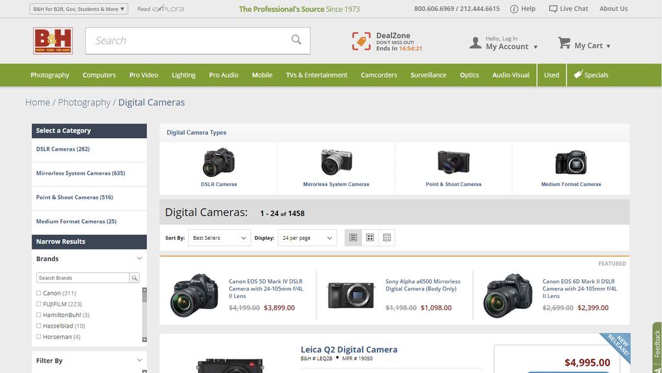Open the Computers menu
662x373 pixels.
pyautogui.click(x=99, y=75)
